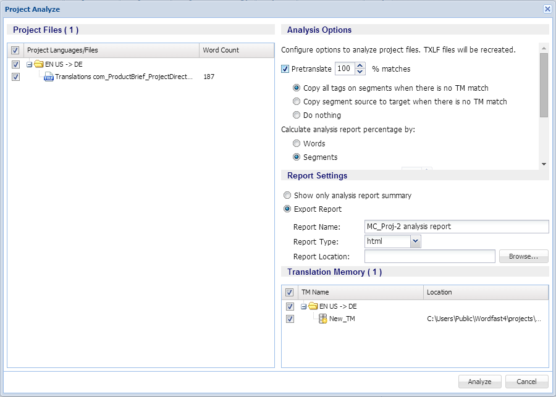This screenshot has width=556, height=397.
Task: Choose the 'Do nothing' radio option
Action: (297, 115)
